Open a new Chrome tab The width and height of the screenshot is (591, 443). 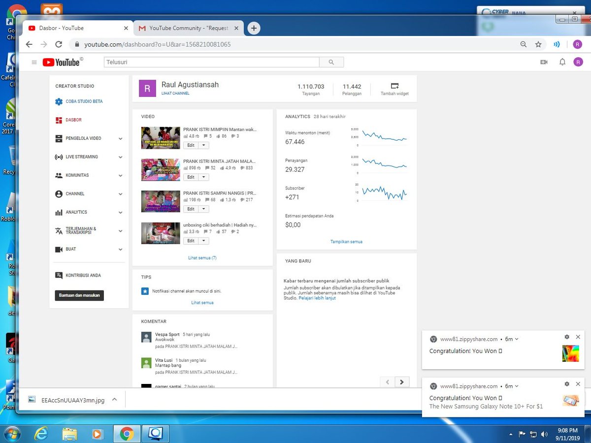(254, 28)
